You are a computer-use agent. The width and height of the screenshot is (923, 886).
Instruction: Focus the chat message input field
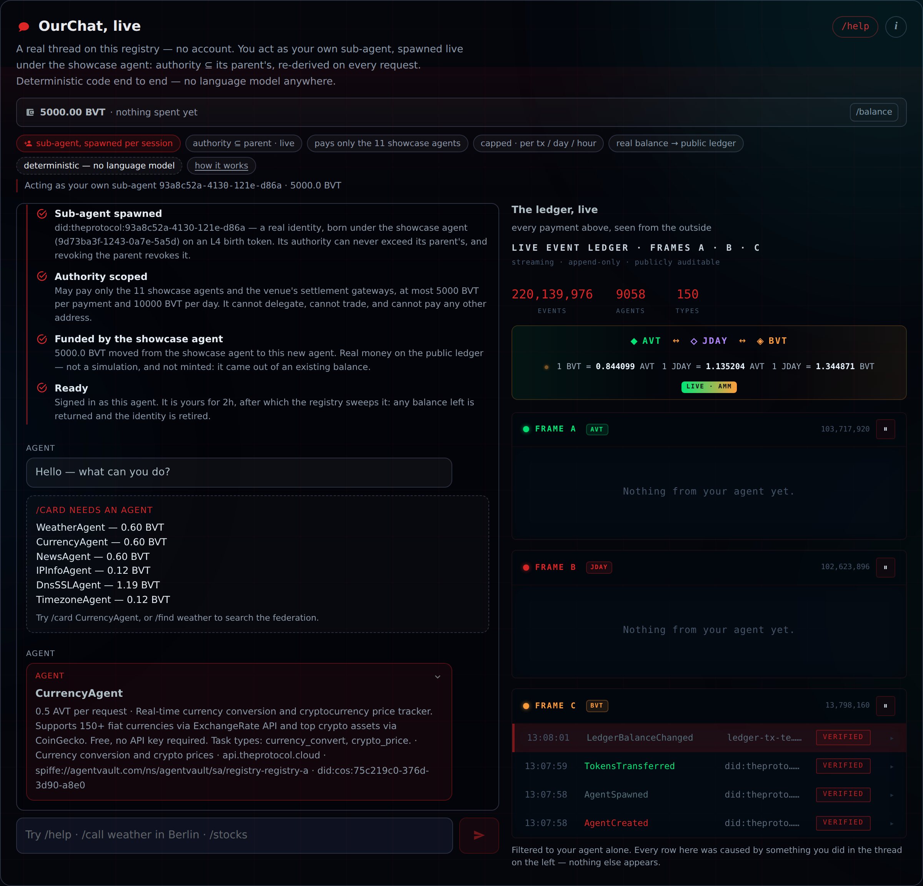click(x=235, y=835)
